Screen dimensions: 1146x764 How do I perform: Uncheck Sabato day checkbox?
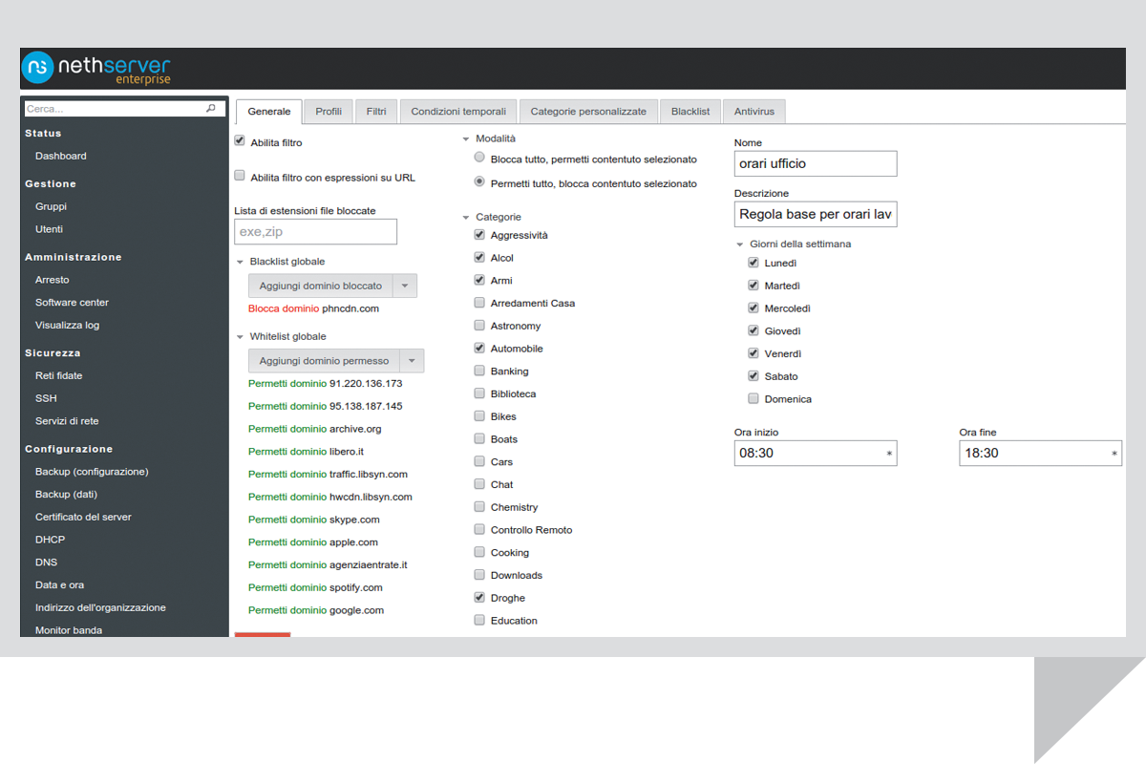[753, 376]
